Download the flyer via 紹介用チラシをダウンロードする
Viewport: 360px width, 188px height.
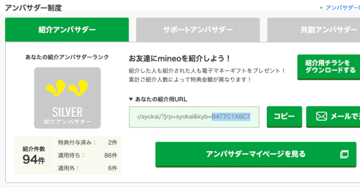click(x=329, y=67)
